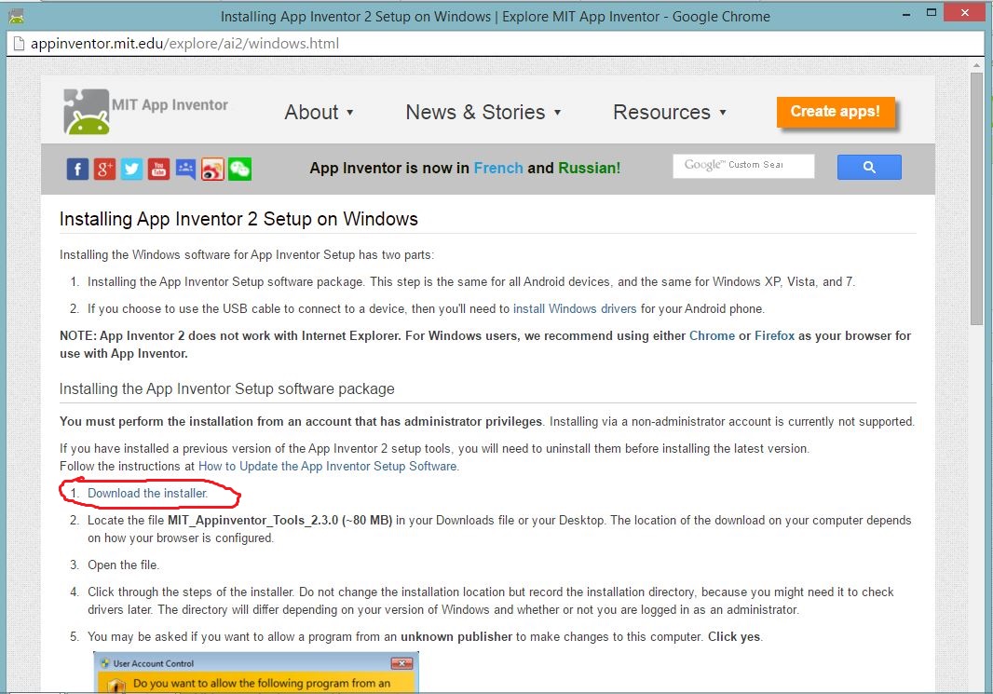The image size is (993, 694).
Task: Click the scrollbar up arrow
Action: [976, 65]
